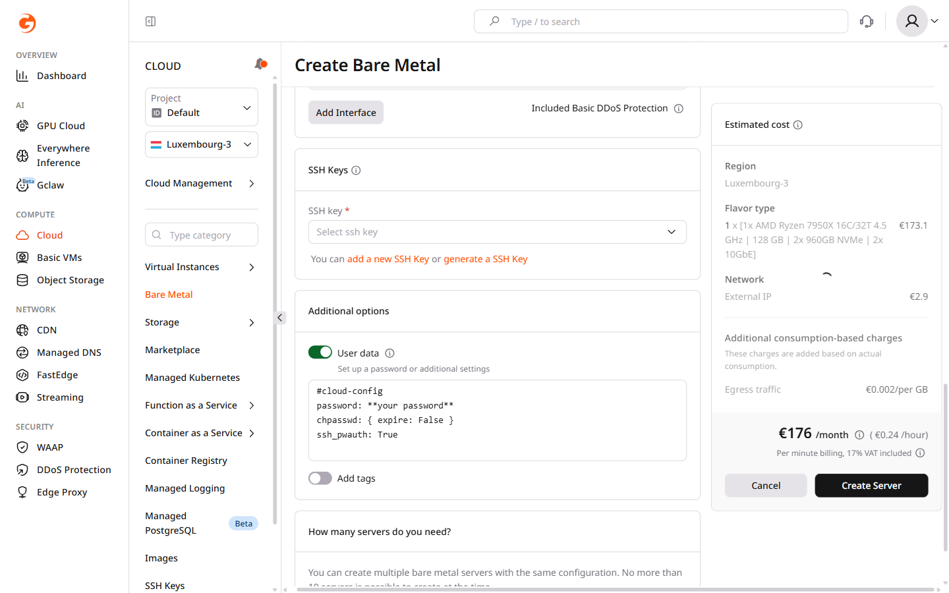The height and width of the screenshot is (593, 949).
Task: Expand Storage submenu
Action: click(x=251, y=322)
